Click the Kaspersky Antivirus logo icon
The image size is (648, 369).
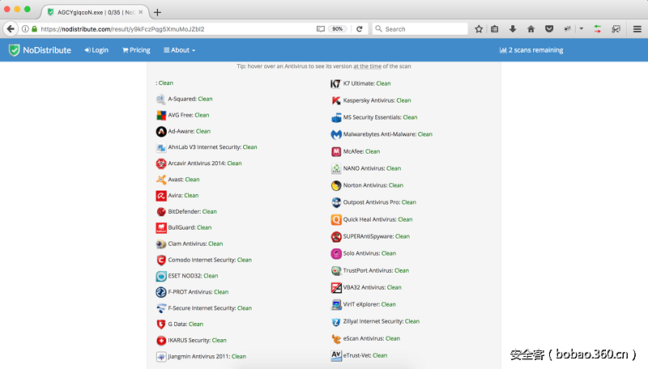click(x=336, y=100)
